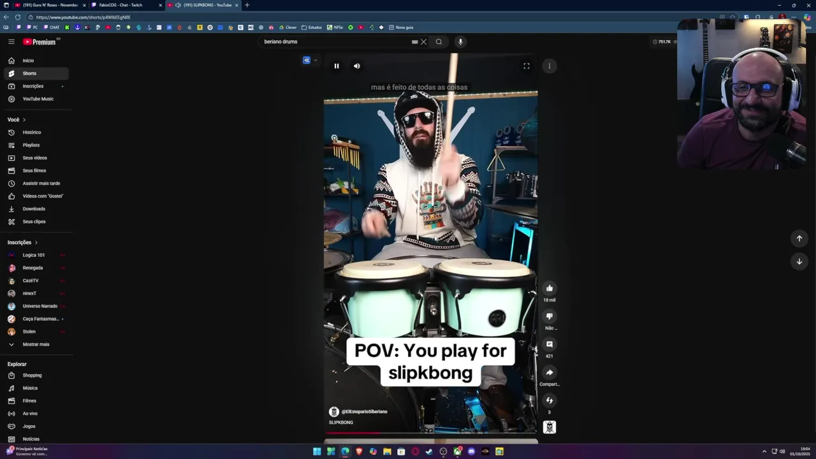Select Shorts in the sidebar
This screenshot has width=816, height=459.
[36, 73]
